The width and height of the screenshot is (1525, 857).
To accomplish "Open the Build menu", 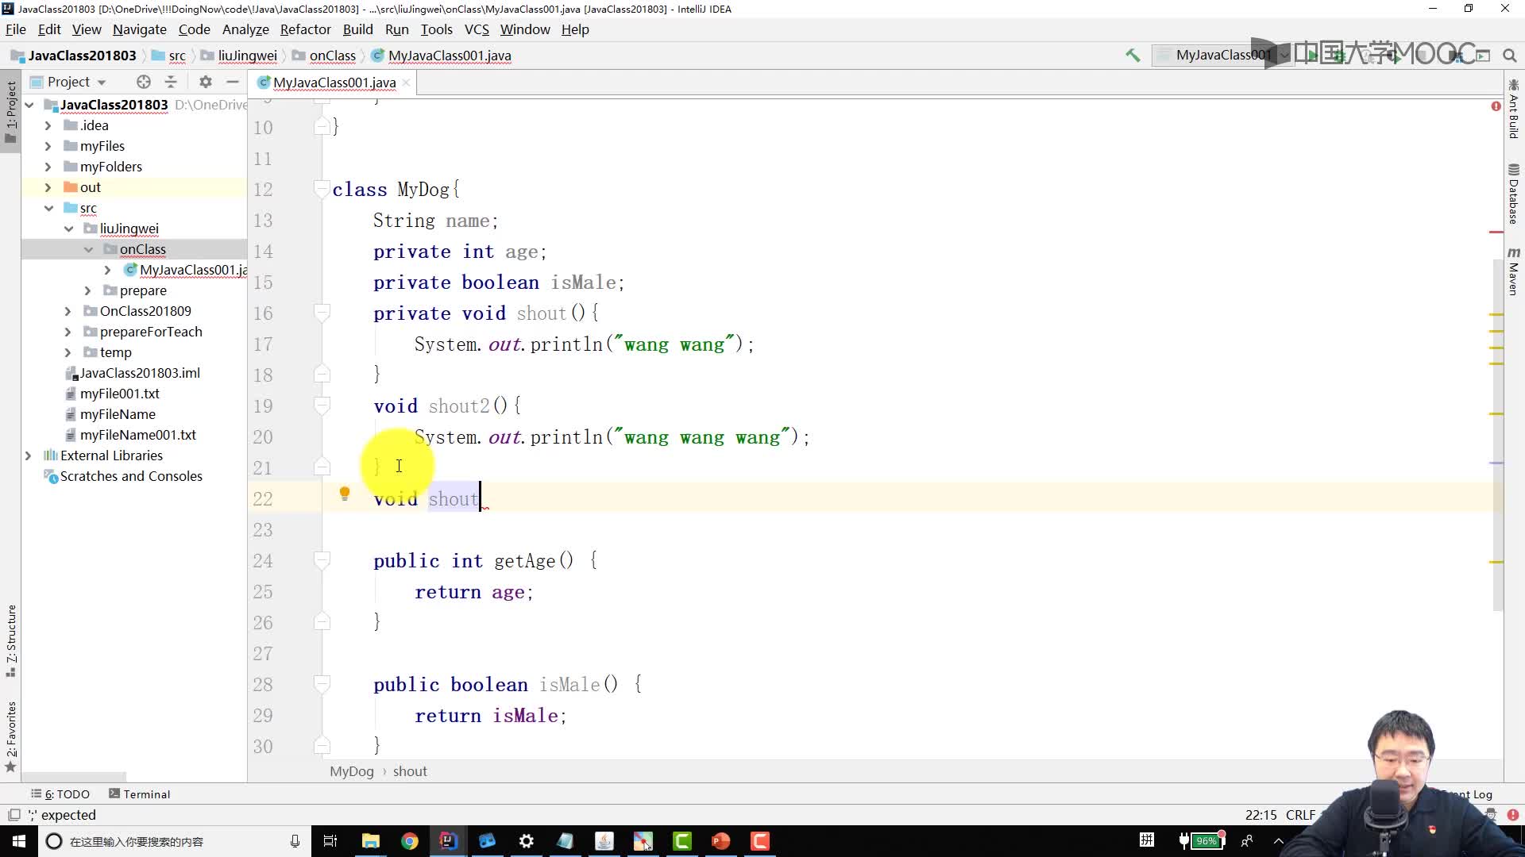I will pos(357,29).
